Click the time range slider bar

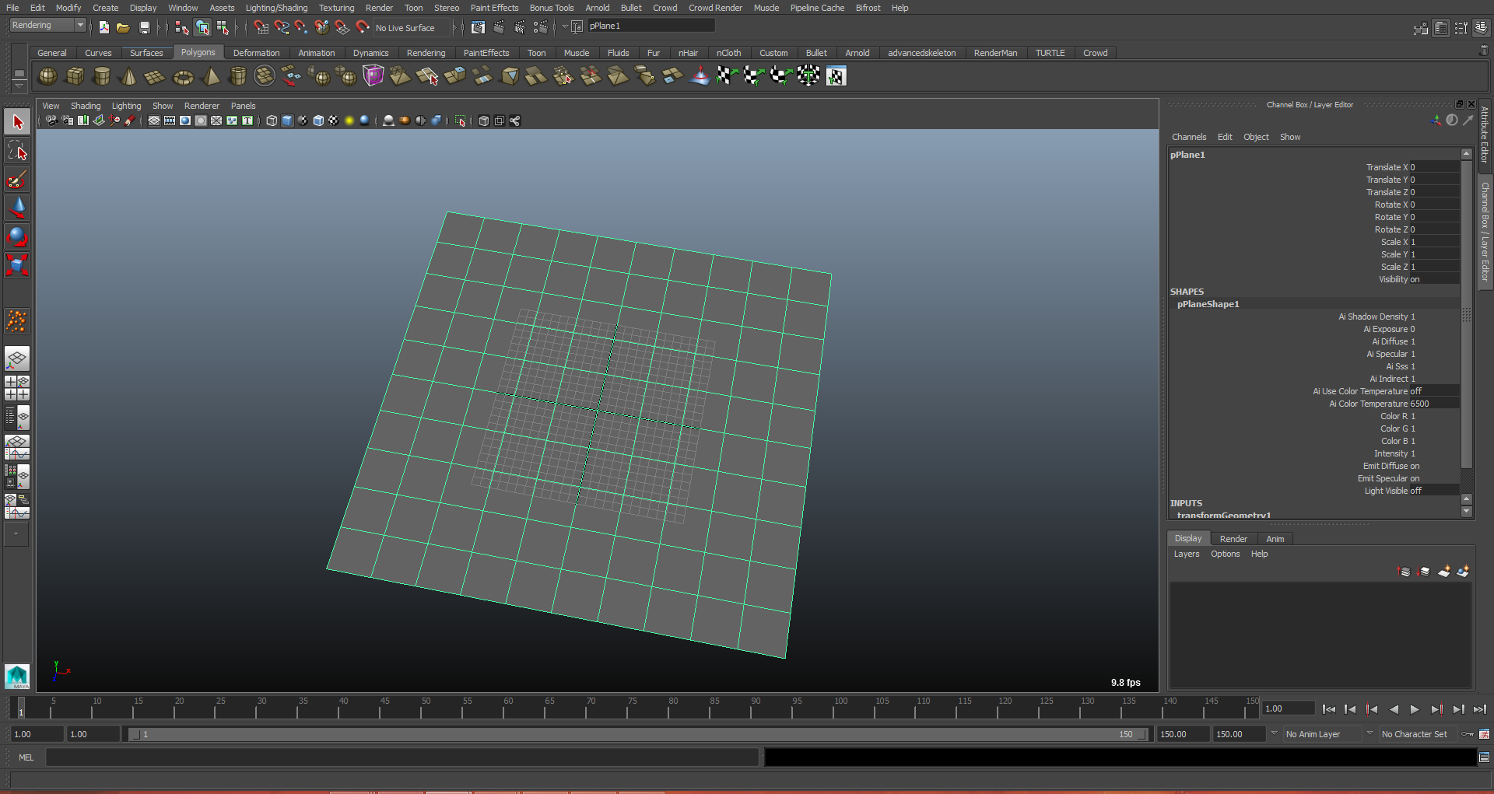[x=637, y=734]
